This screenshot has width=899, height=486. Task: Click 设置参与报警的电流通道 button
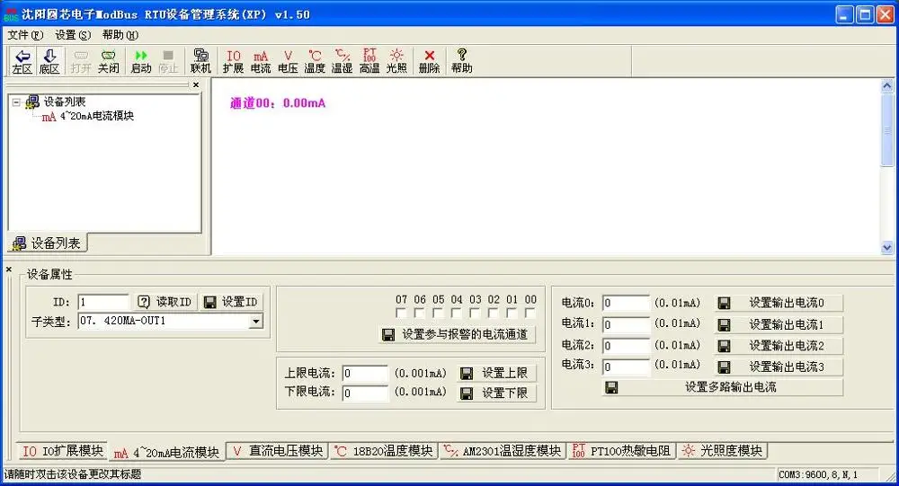point(457,335)
